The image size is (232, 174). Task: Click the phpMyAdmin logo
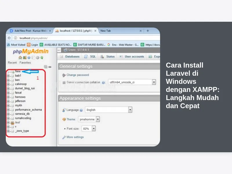click(31, 51)
